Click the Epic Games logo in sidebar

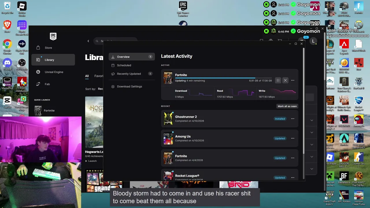coord(53,36)
